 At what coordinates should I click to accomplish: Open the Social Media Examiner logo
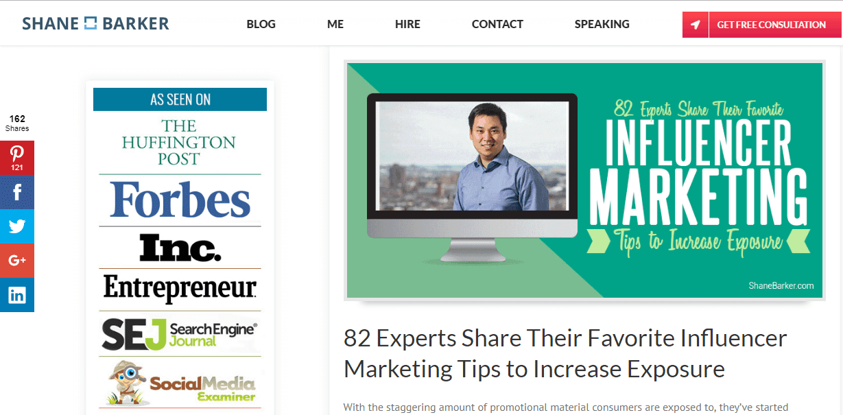[180, 383]
